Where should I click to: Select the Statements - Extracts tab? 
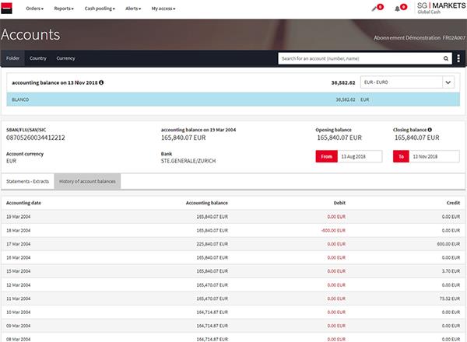tap(28, 181)
